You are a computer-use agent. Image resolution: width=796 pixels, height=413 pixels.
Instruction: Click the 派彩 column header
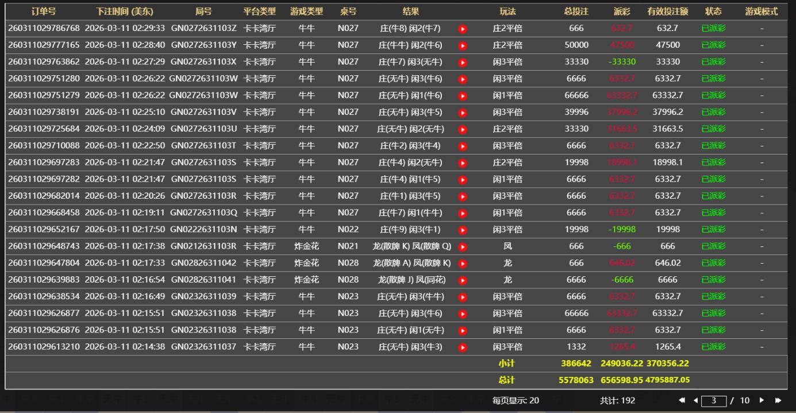click(621, 11)
